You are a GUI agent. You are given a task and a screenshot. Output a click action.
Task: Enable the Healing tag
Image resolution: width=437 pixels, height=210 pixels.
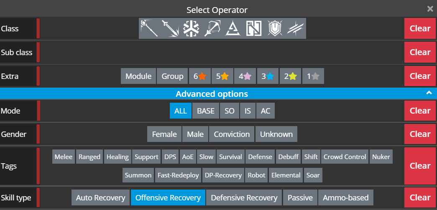click(x=118, y=157)
